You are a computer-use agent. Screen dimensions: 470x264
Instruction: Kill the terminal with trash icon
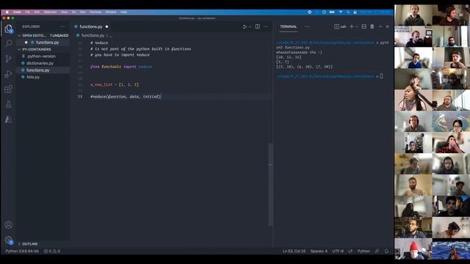pos(372,26)
